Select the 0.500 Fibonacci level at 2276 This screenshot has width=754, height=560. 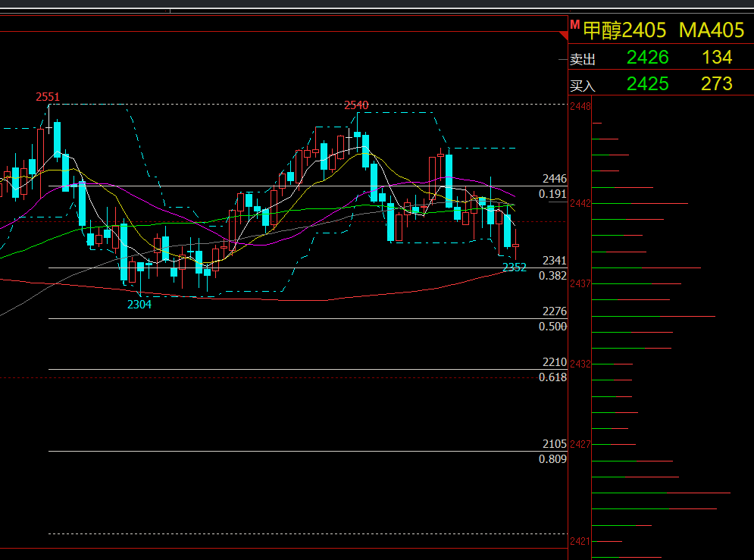click(552, 327)
